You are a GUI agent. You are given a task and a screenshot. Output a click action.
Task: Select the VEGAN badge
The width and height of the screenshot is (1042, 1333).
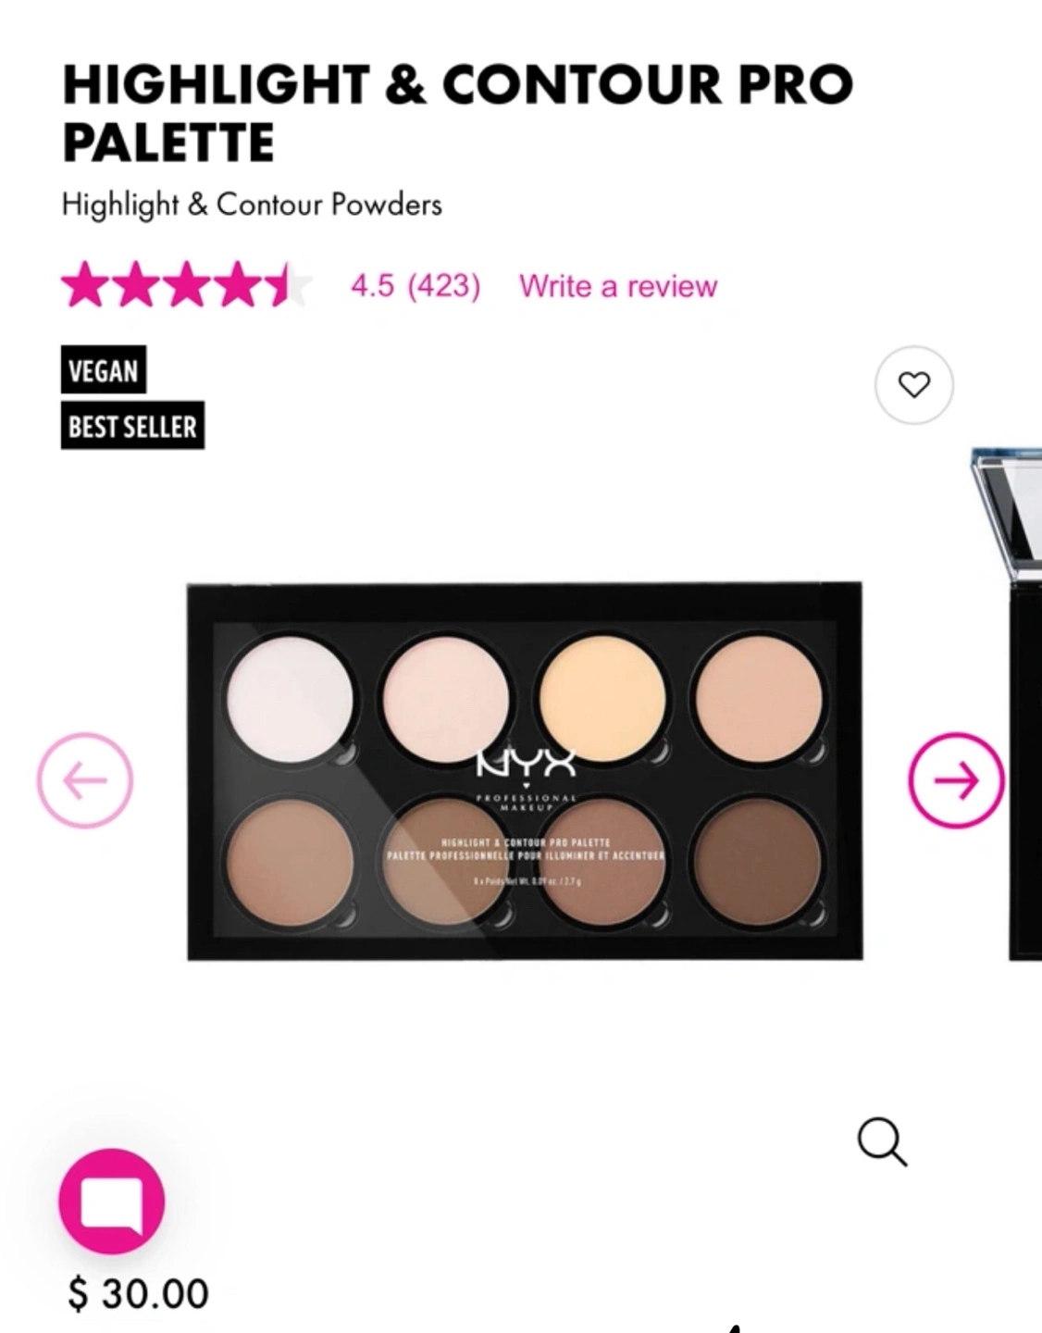click(x=104, y=370)
